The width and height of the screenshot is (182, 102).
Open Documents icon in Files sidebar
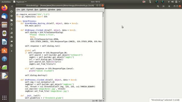click(x=11, y=24)
